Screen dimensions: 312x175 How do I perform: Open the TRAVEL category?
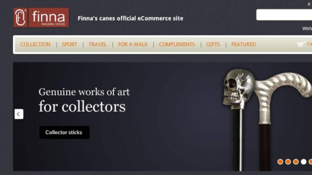click(x=97, y=45)
